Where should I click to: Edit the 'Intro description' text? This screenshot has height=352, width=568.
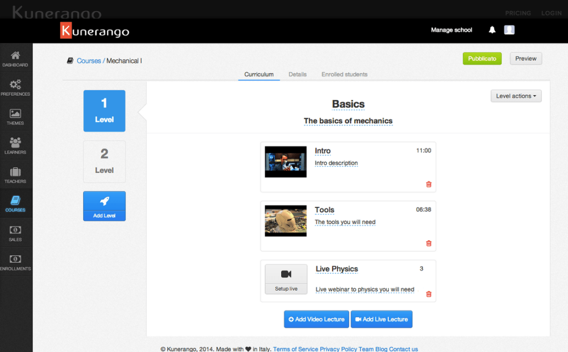pos(336,163)
